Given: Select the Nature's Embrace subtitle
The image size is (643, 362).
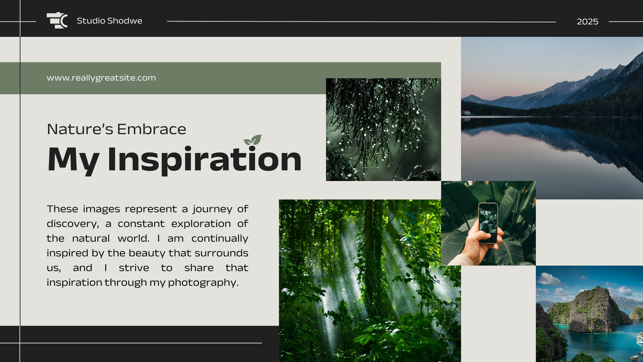Looking at the screenshot, I should [117, 129].
